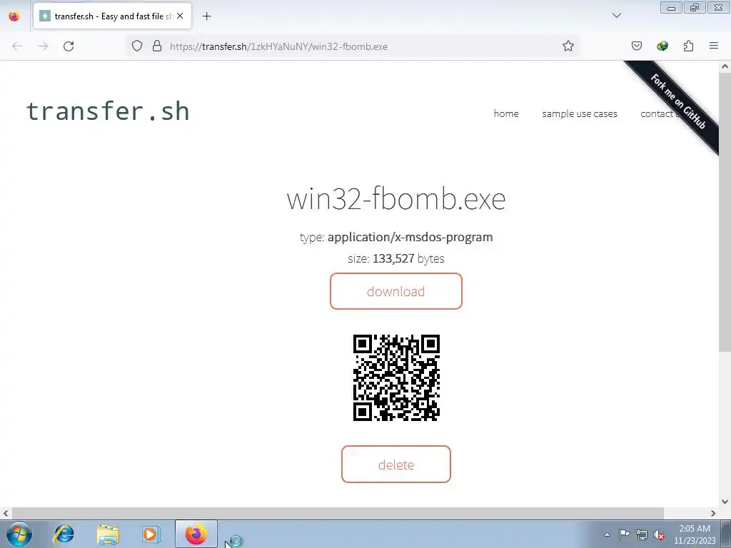Click the Firefox reload page button

pos(69,46)
